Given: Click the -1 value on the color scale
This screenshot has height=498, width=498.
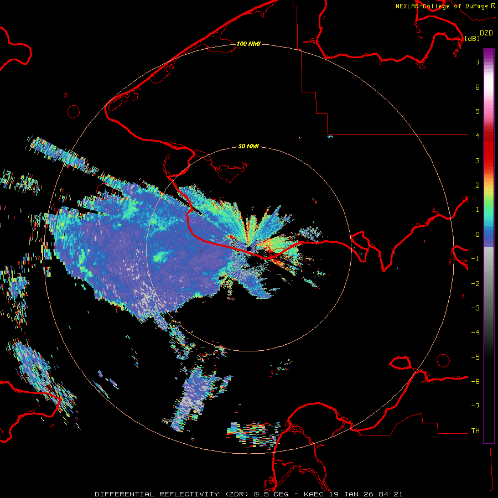Looking at the screenshot, I should point(475,259).
